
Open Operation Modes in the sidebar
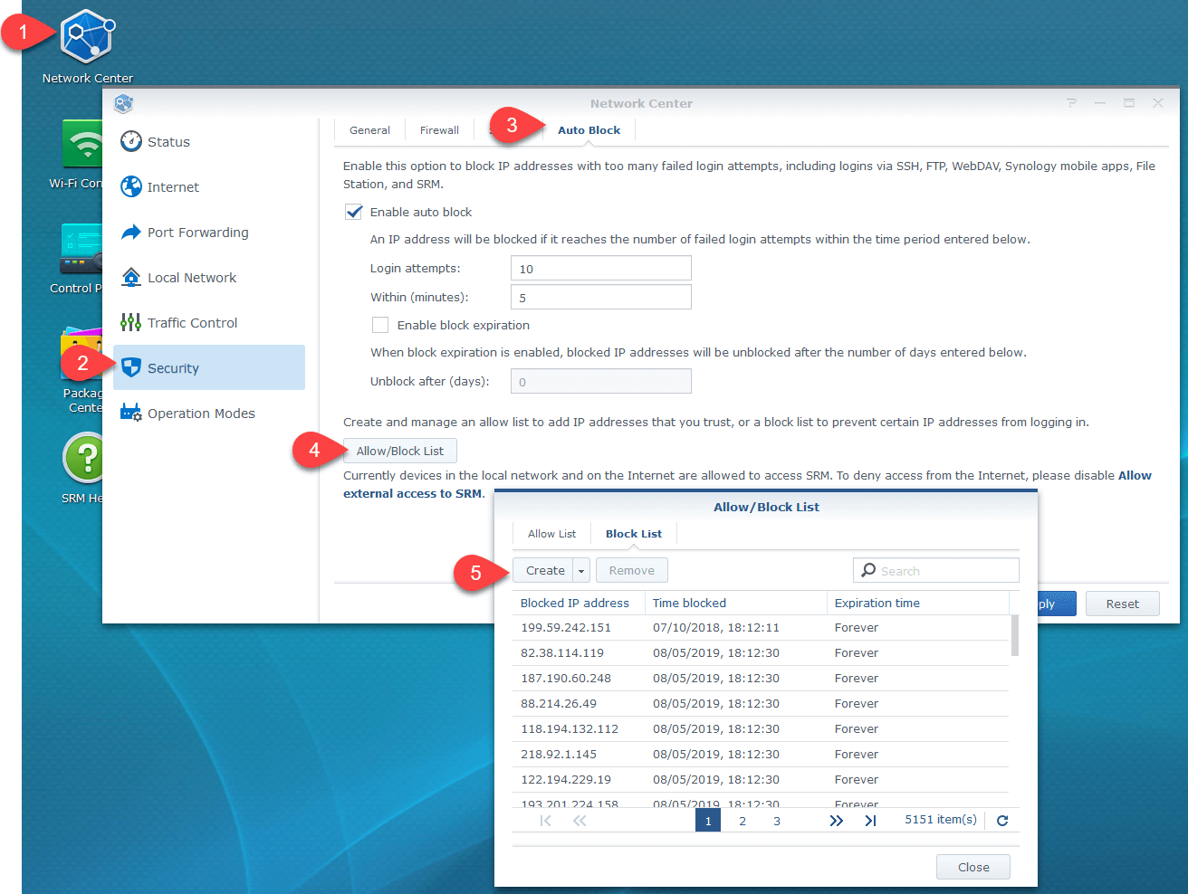[209, 413]
